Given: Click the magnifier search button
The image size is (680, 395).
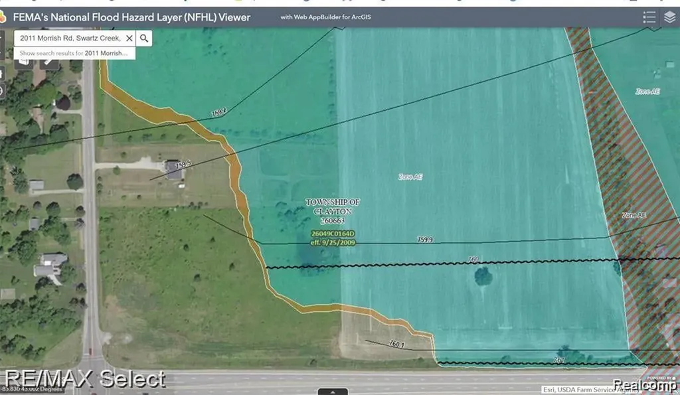Looking at the screenshot, I should point(144,38).
